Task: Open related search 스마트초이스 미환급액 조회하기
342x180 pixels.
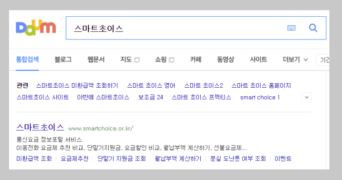Action: [x=77, y=85]
